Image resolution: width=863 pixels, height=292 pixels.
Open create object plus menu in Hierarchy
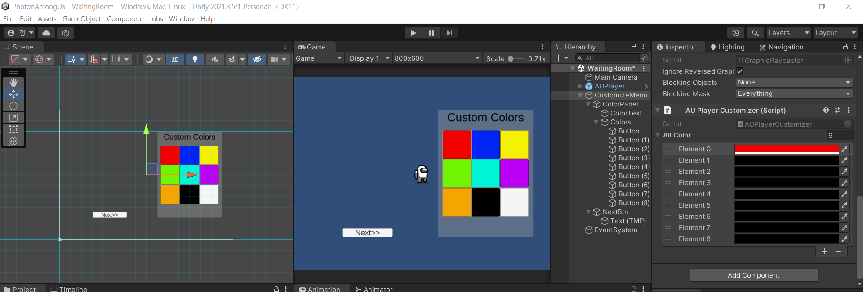coord(561,58)
